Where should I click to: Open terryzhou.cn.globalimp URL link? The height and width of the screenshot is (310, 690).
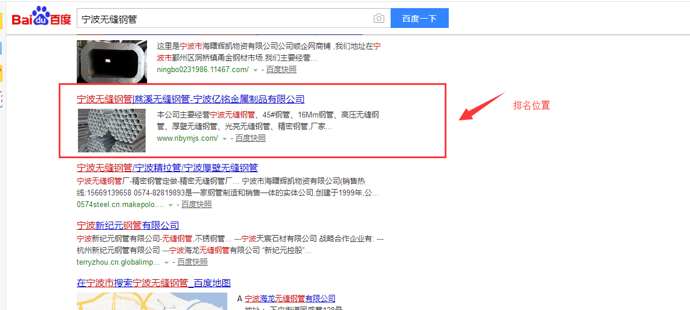[x=119, y=262]
